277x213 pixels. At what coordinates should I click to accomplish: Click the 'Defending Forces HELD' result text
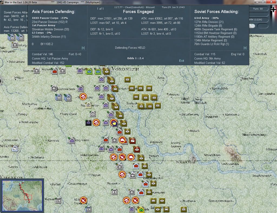(x=130, y=48)
